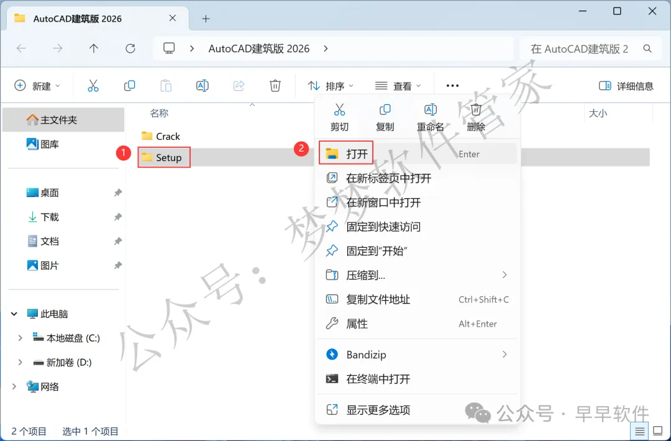Click the Copy icon in toolbar
The image size is (671, 441).
(129, 86)
